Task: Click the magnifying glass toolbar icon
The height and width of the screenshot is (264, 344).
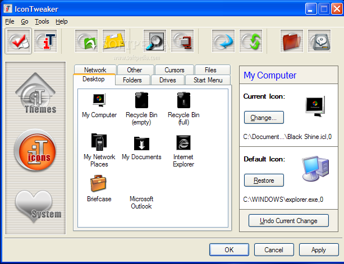Action: pos(155,41)
